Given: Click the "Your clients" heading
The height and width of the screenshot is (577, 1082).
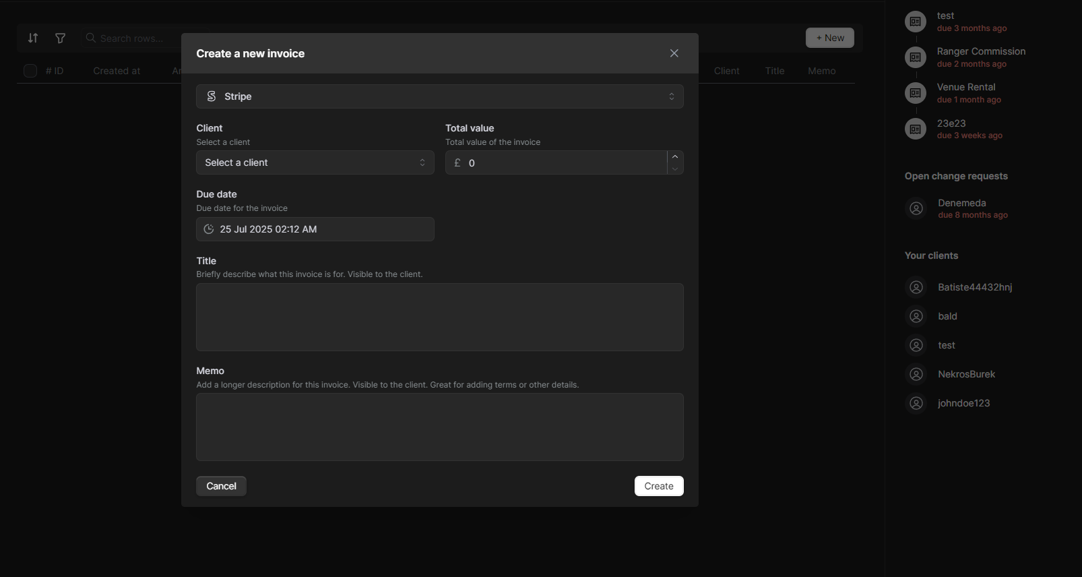Looking at the screenshot, I should click(931, 255).
